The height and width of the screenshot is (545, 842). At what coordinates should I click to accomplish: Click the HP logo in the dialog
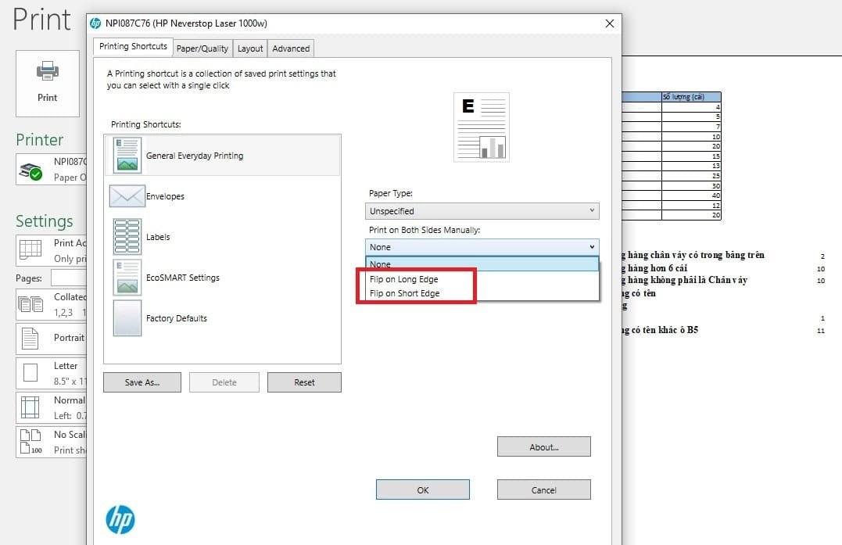(x=120, y=519)
